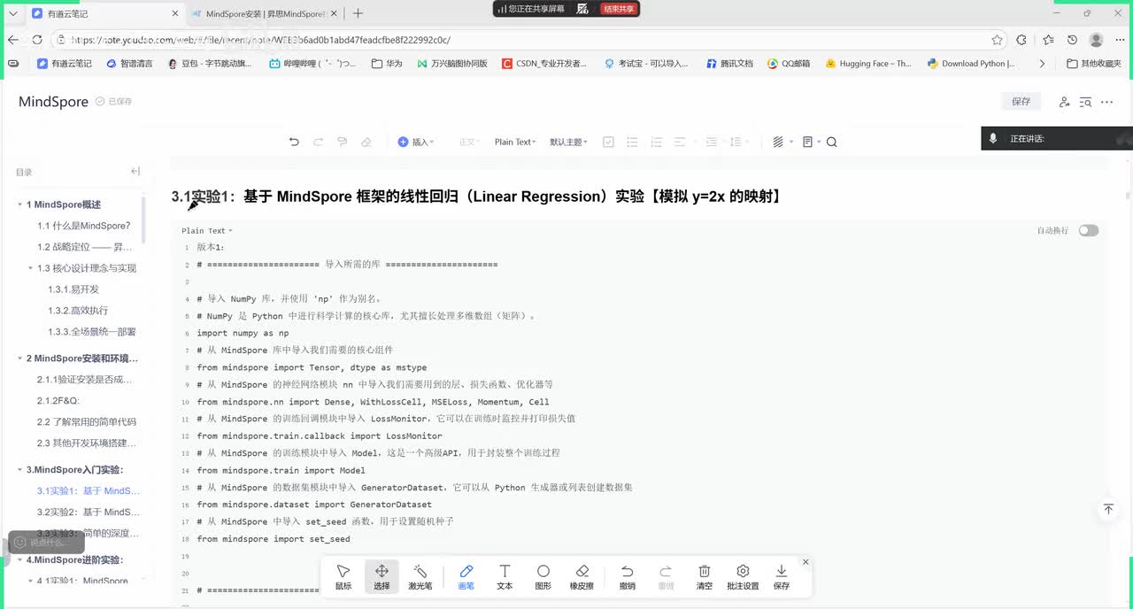The image size is (1133, 609).
Task: Open the Plain Text dropdown above code block
Action: [207, 231]
